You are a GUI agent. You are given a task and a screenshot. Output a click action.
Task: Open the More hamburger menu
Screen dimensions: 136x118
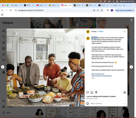[4, 113]
